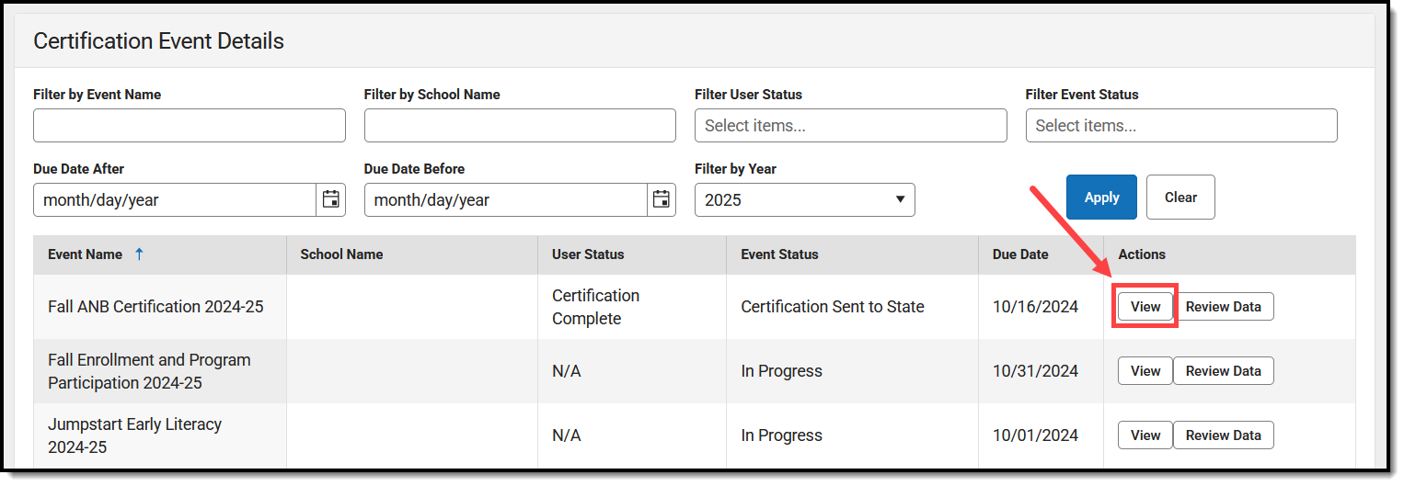This screenshot has width=1404, height=486.
Task: Click the Filter by School Name field
Action: pyautogui.click(x=520, y=126)
